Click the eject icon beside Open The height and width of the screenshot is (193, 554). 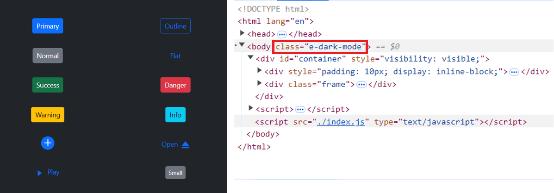(x=186, y=145)
